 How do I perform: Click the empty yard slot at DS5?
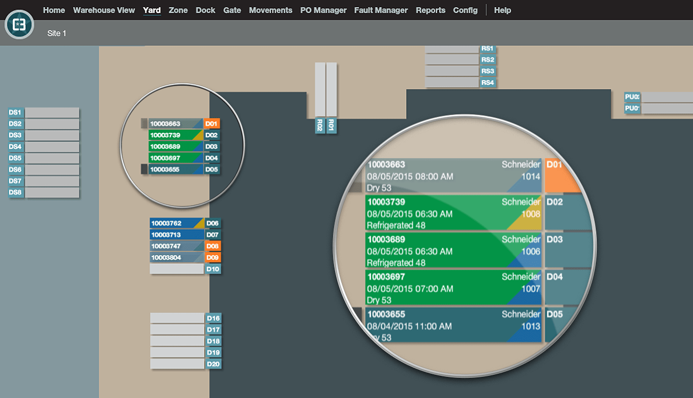52,158
